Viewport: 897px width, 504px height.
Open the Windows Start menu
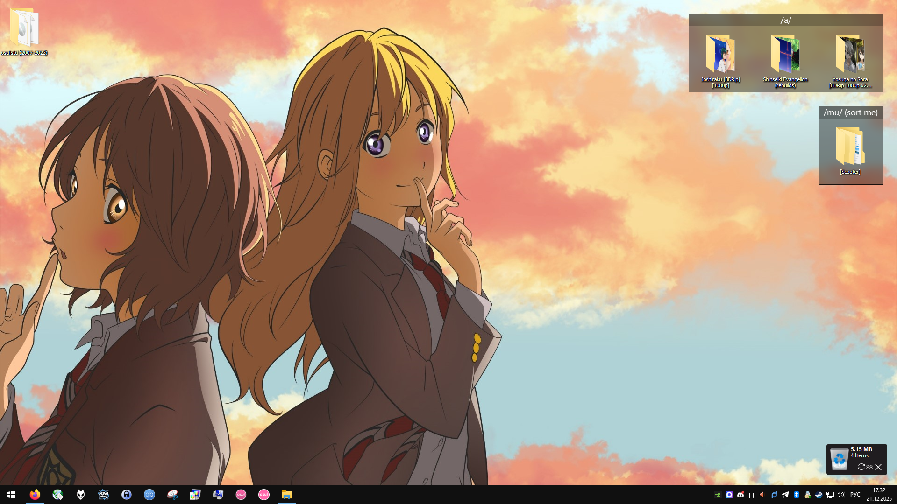(x=11, y=495)
